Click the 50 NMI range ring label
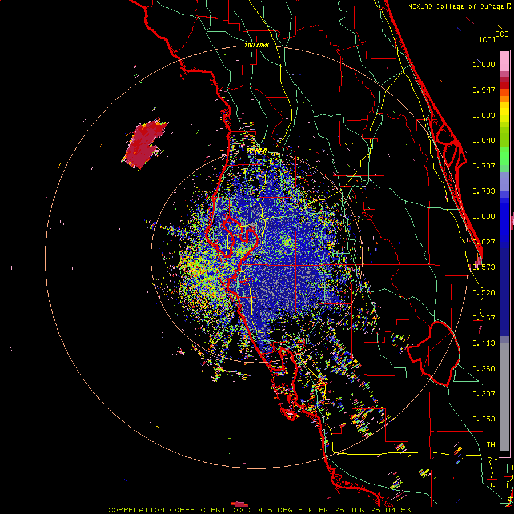The height and width of the screenshot is (514, 514). click(256, 151)
